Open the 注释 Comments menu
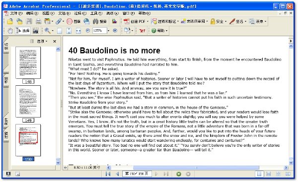 pyautogui.click(x=80, y=13)
